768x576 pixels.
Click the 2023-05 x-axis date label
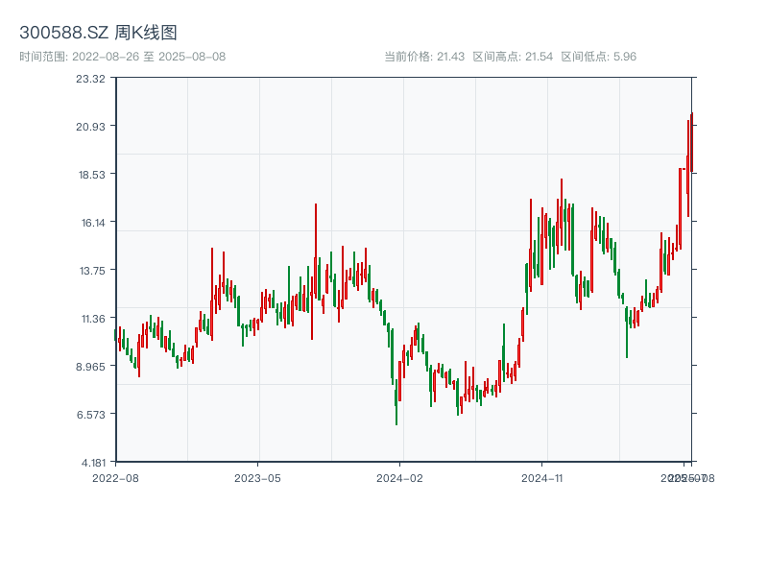point(257,477)
